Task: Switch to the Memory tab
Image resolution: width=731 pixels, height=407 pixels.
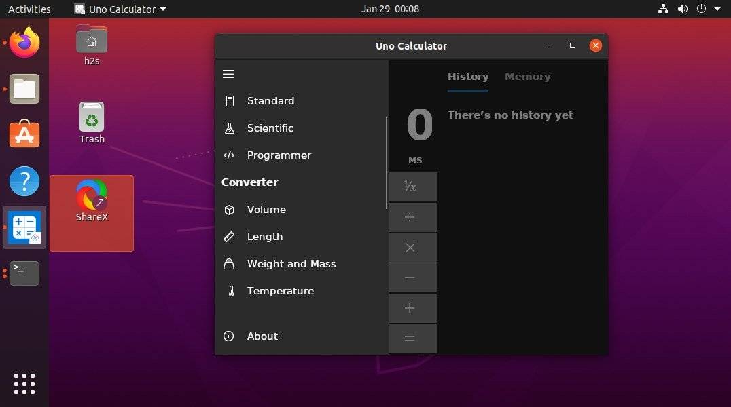Action: tap(528, 77)
